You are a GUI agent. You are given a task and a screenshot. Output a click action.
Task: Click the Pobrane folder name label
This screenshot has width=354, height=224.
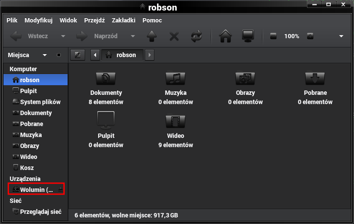315,93
